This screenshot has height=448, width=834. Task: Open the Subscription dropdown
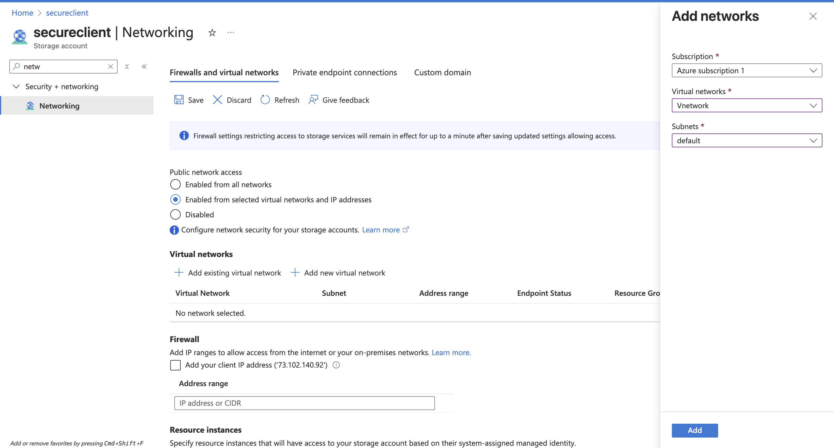tap(747, 71)
